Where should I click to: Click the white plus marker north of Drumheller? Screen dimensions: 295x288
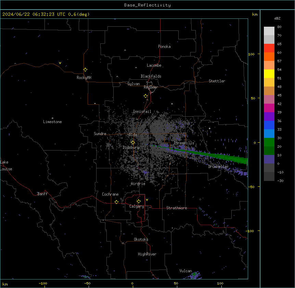coord(209,128)
